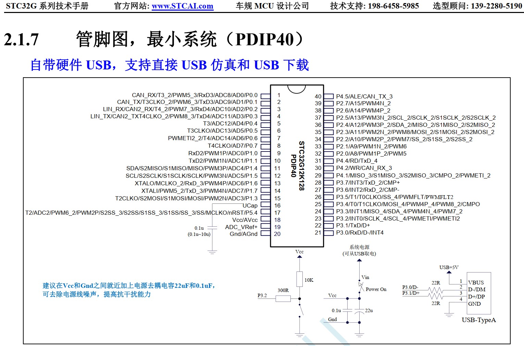
Task: Click the header text STC32G 系列技术手册
Action: point(47,6)
